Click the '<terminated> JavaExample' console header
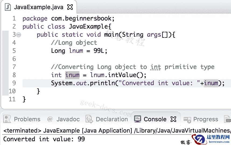The image size is (231, 145). point(41,130)
